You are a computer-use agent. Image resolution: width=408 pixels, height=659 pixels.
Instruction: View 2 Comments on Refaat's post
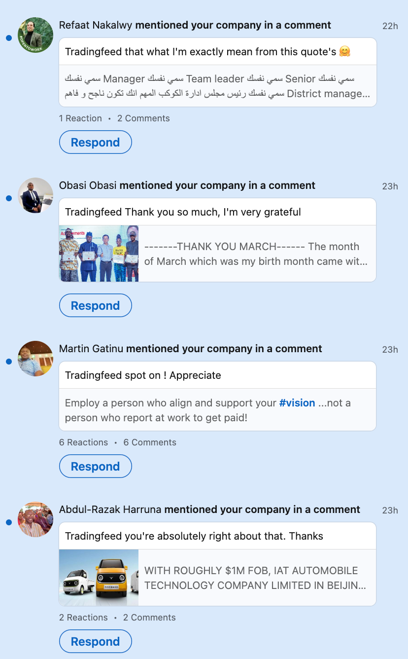click(143, 118)
